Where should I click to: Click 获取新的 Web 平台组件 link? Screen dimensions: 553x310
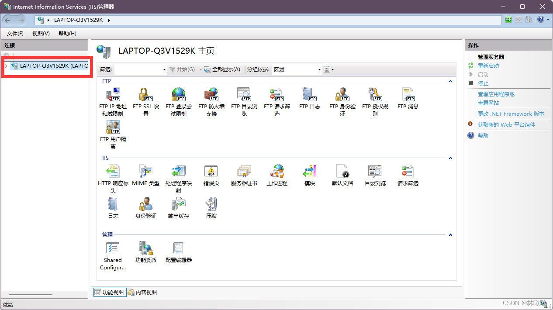click(506, 125)
